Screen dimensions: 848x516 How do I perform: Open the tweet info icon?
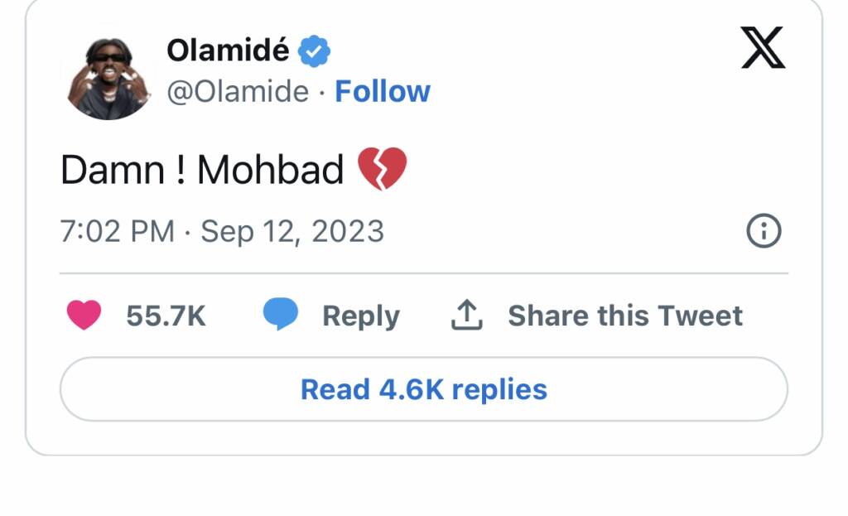(764, 233)
